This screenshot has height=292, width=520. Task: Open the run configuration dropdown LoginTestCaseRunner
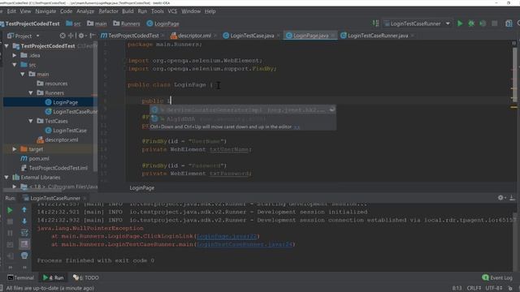coord(417,24)
